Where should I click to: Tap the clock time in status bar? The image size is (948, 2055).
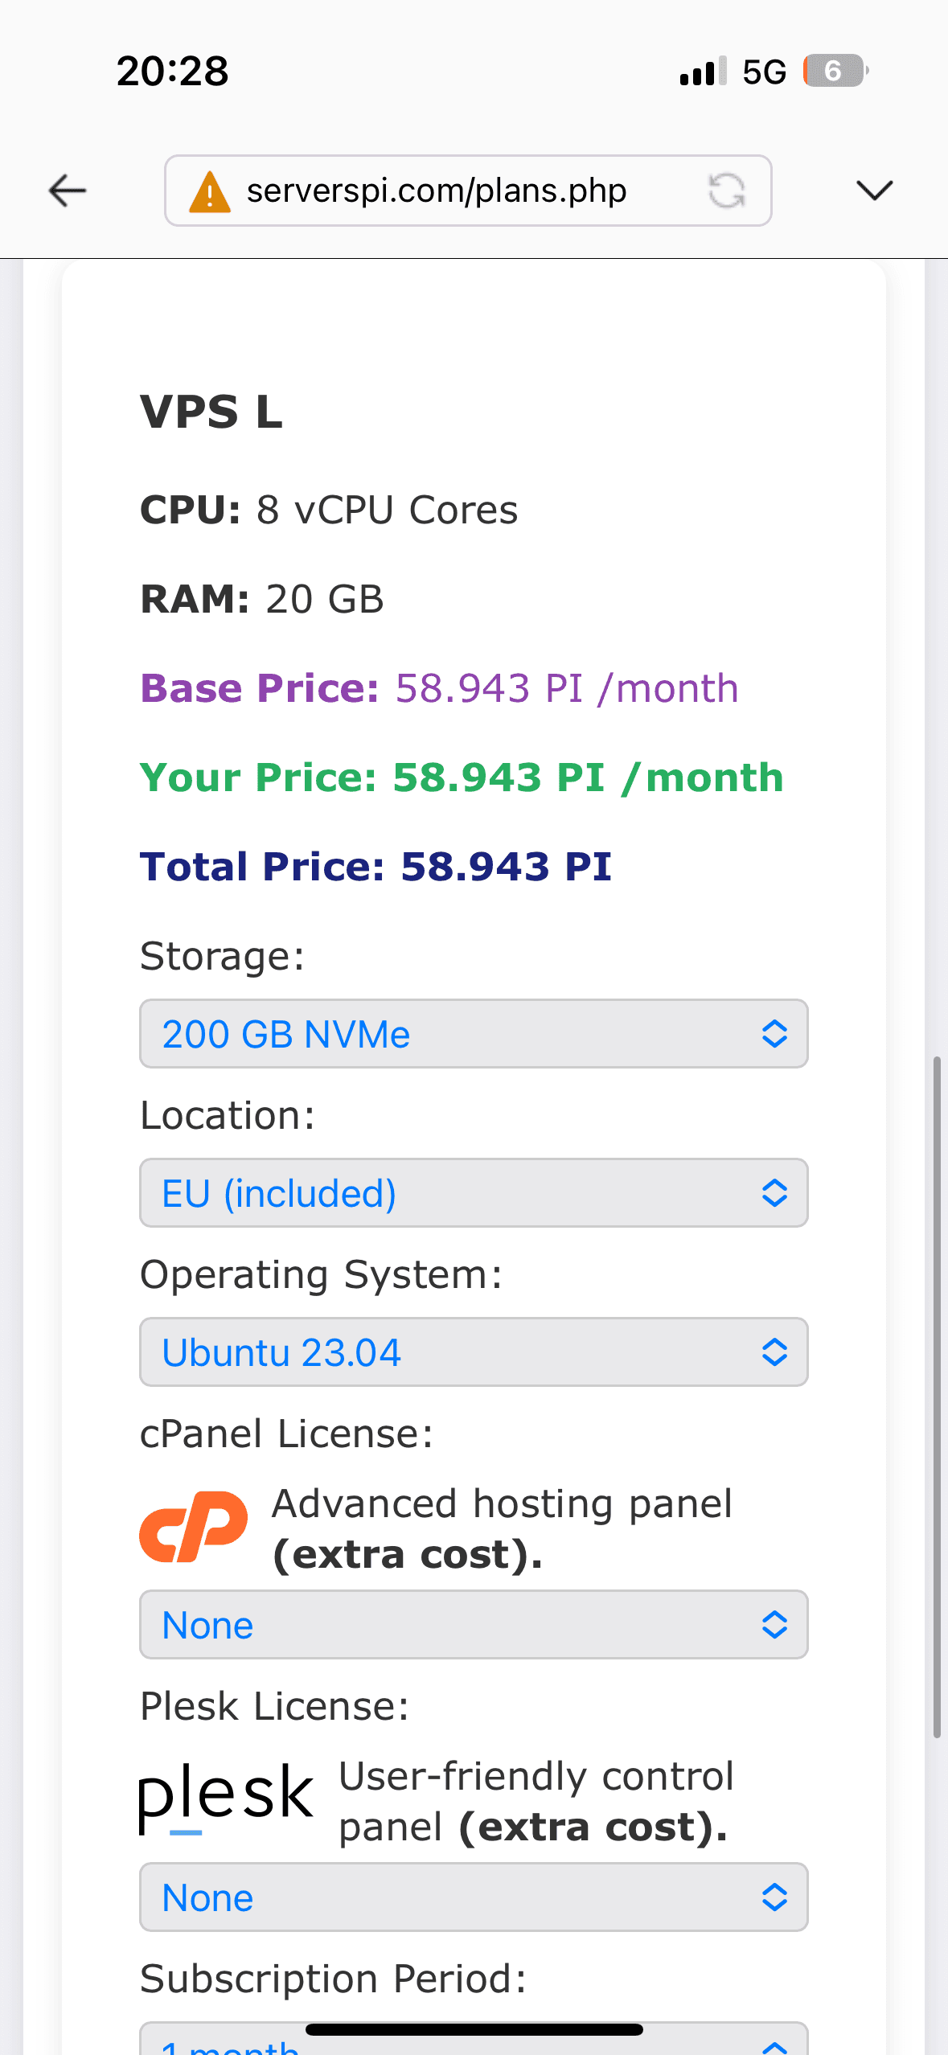[x=173, y=71]
